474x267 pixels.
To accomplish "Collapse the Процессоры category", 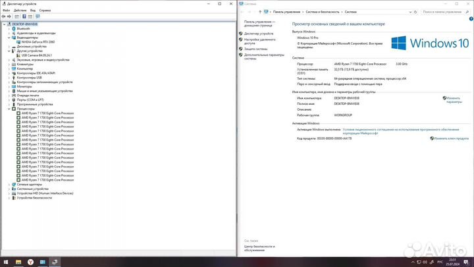I will coord(9,109).
